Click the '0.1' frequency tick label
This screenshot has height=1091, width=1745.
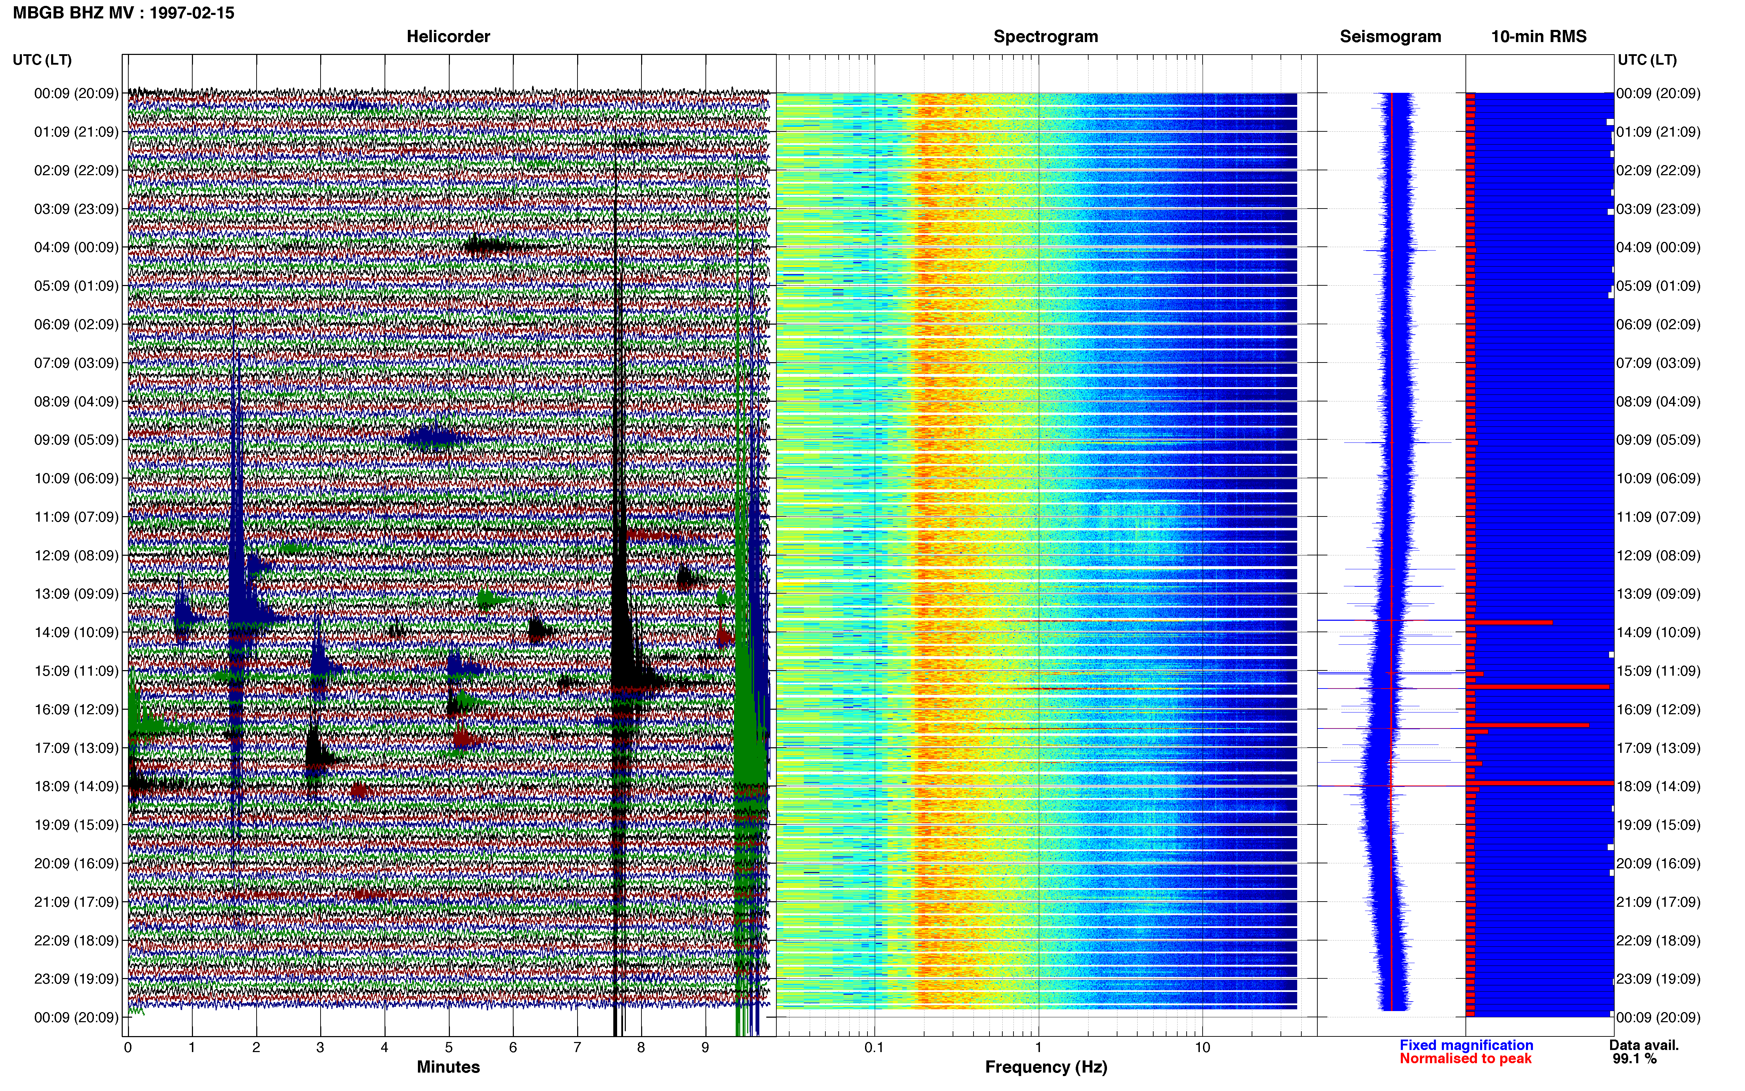pyautogui.click(x=874, y=1048)
